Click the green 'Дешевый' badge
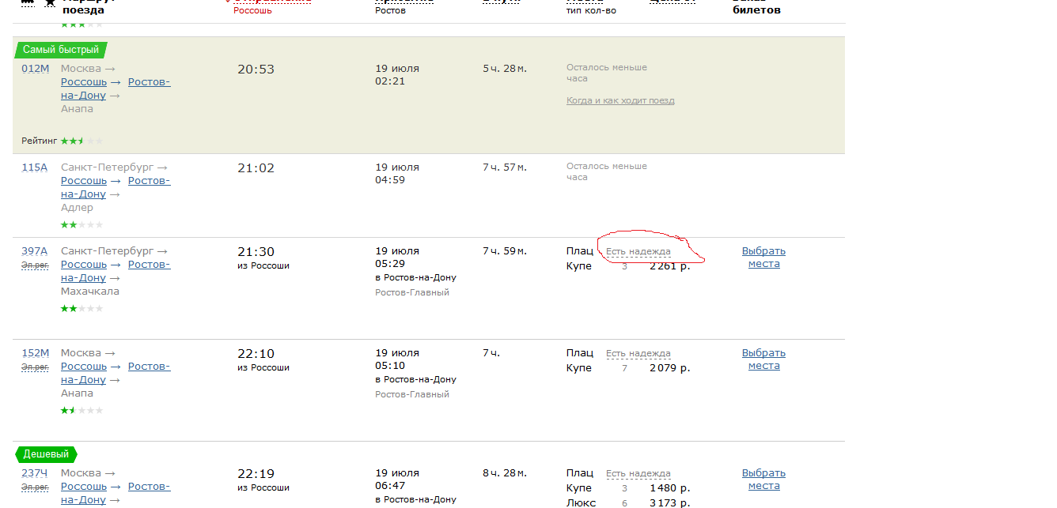The width and height of the screenshot is (1057, 508). (46, 454)
